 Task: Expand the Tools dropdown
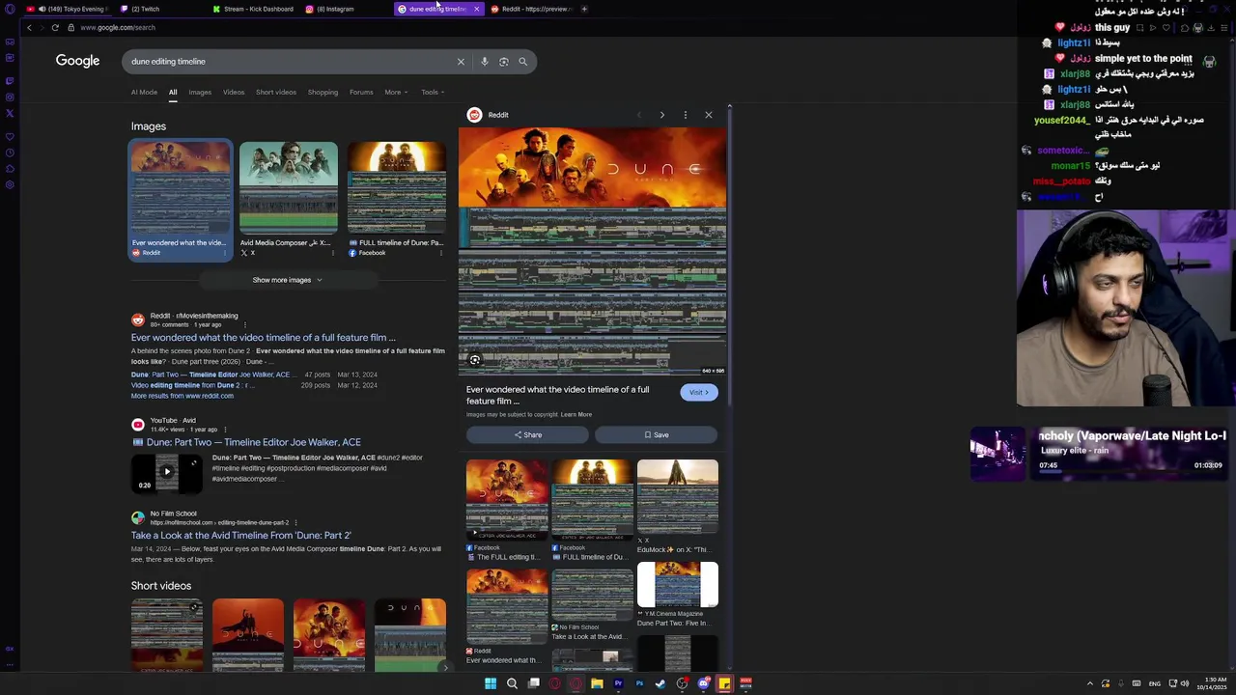click(x=433, y=93)
